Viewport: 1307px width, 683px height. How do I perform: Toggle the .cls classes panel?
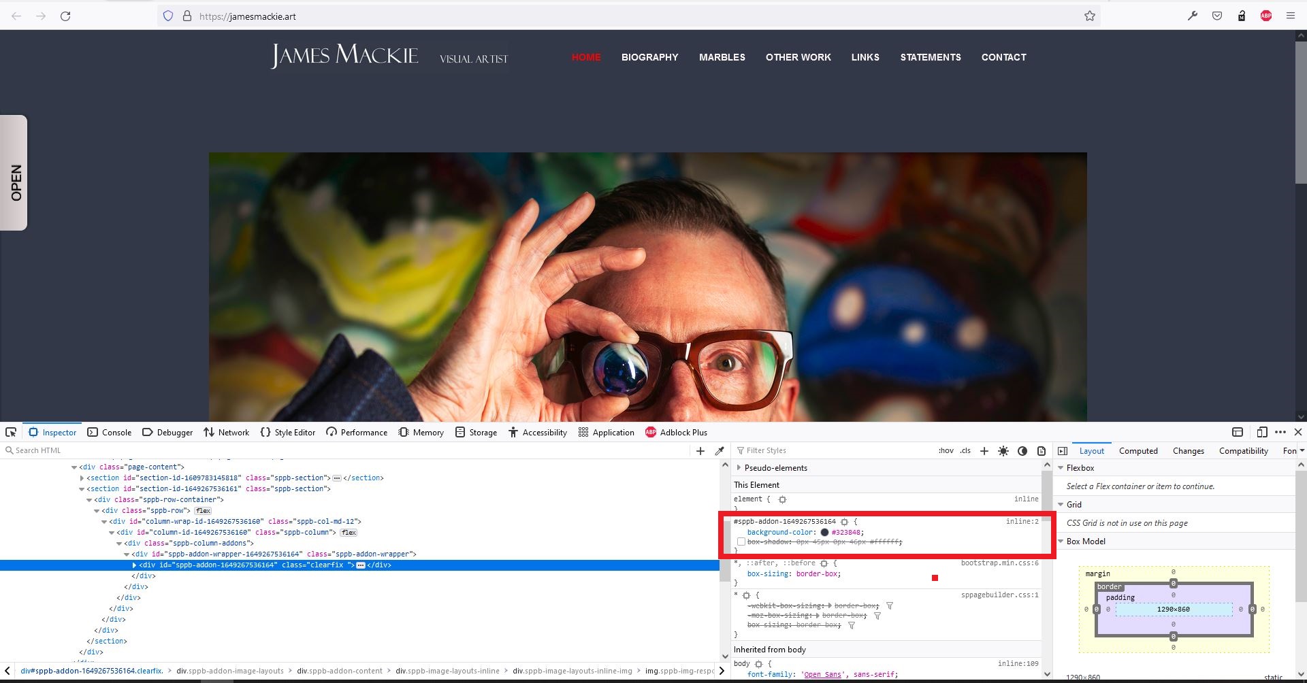(x=965, y=450)
